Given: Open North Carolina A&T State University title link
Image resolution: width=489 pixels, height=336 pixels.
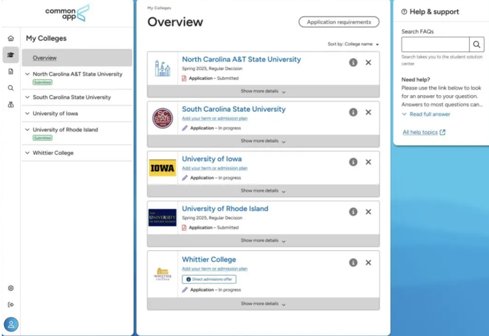Looking at the screenshot, I should (242, 59).
